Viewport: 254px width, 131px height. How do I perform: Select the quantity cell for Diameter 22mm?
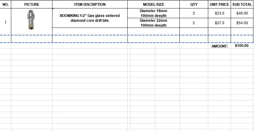[x=194, y=23]
